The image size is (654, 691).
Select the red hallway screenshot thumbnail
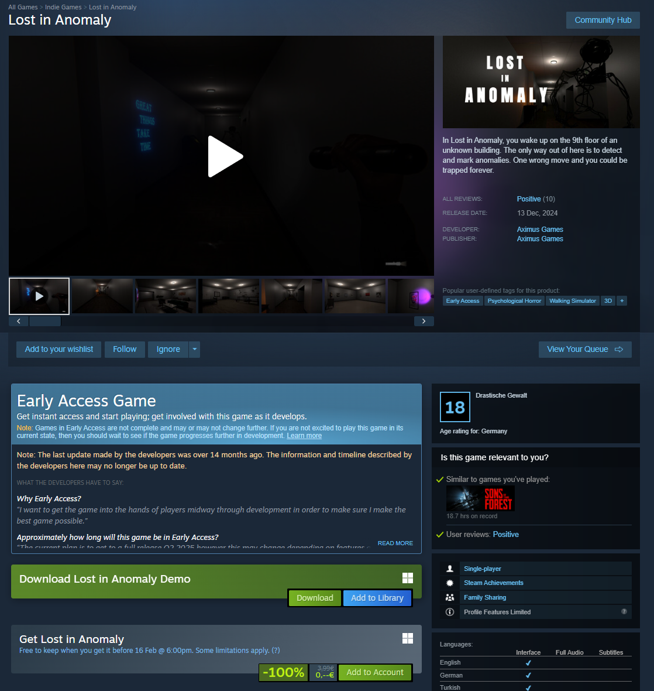point(102,296)
